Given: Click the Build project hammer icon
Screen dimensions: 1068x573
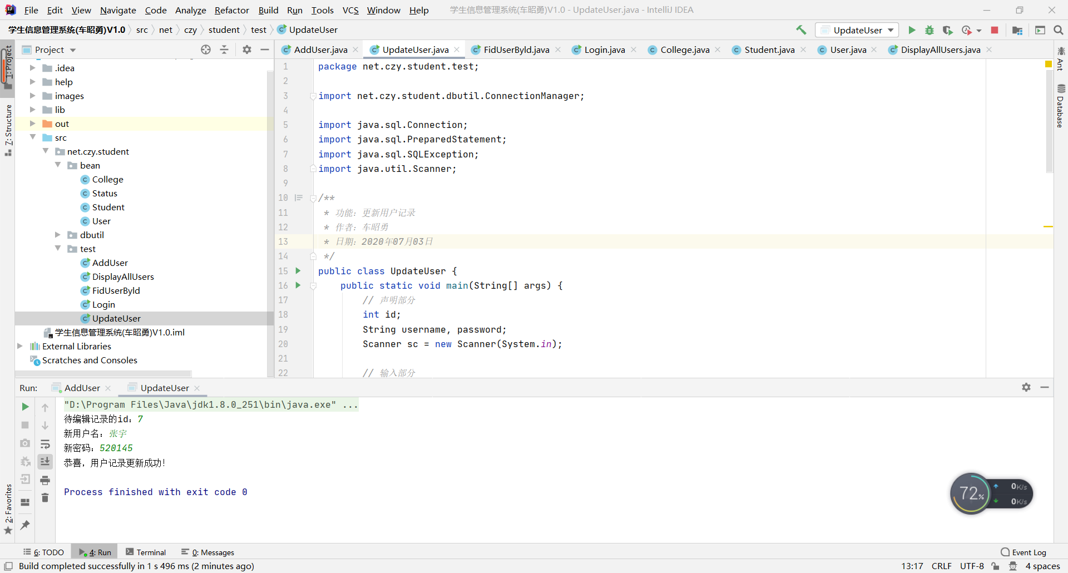Looking at the screenshot, I should 801,30.
